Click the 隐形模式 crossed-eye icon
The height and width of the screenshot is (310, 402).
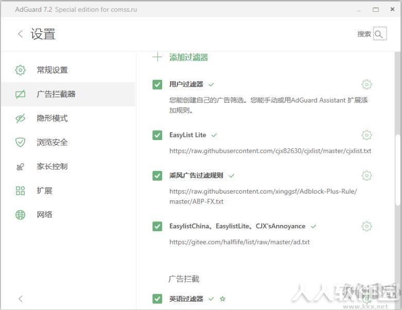coord(20,118)
